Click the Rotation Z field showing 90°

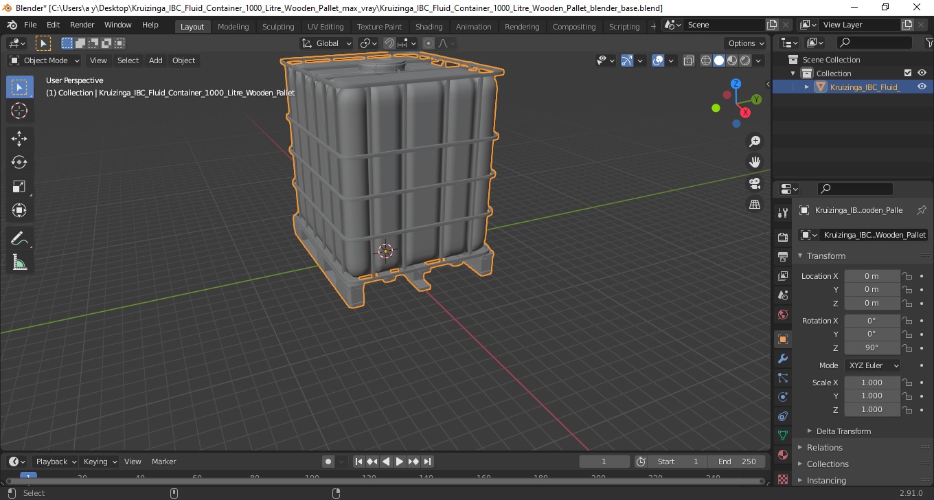[x=872, y=348]
